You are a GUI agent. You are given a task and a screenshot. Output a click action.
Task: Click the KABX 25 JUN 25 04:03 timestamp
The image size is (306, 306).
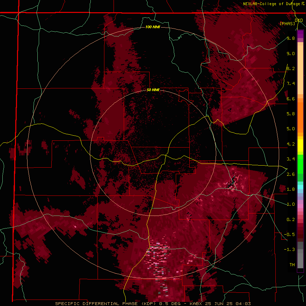click(220, 304)
